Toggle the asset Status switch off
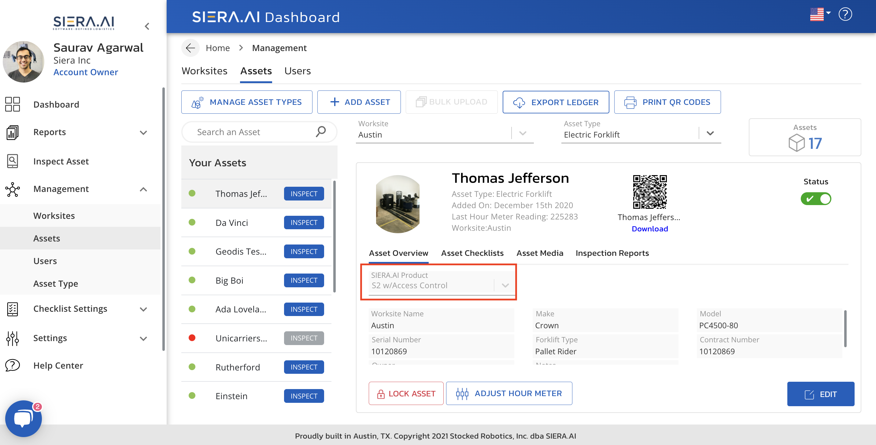 pyautogui.click(x=816, y=199)
